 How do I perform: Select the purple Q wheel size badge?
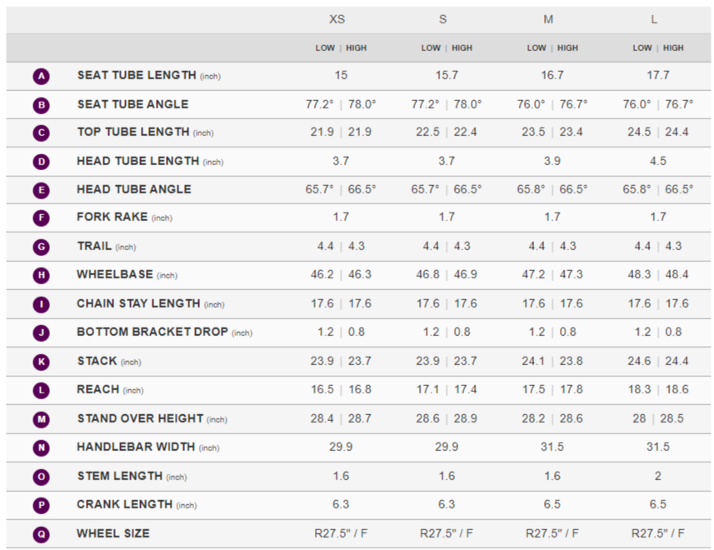tap(41, 533)
